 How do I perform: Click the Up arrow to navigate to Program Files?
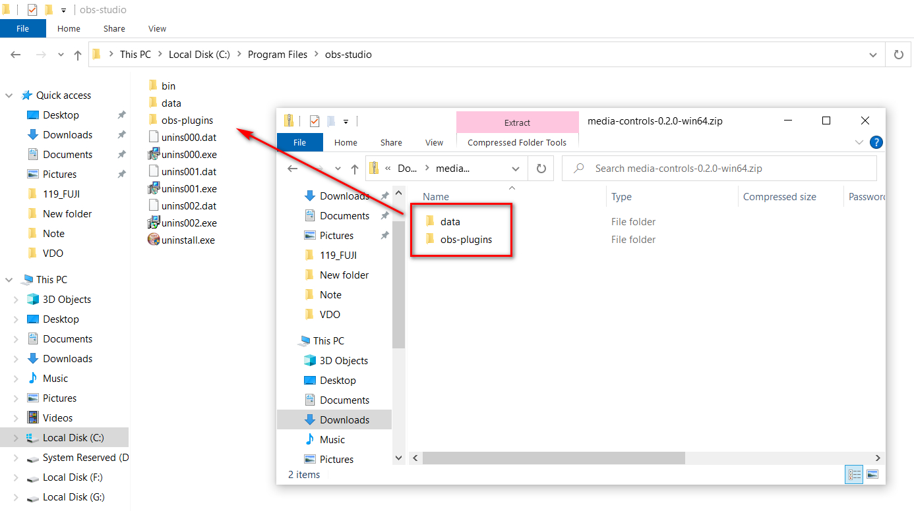coord(77,55)
